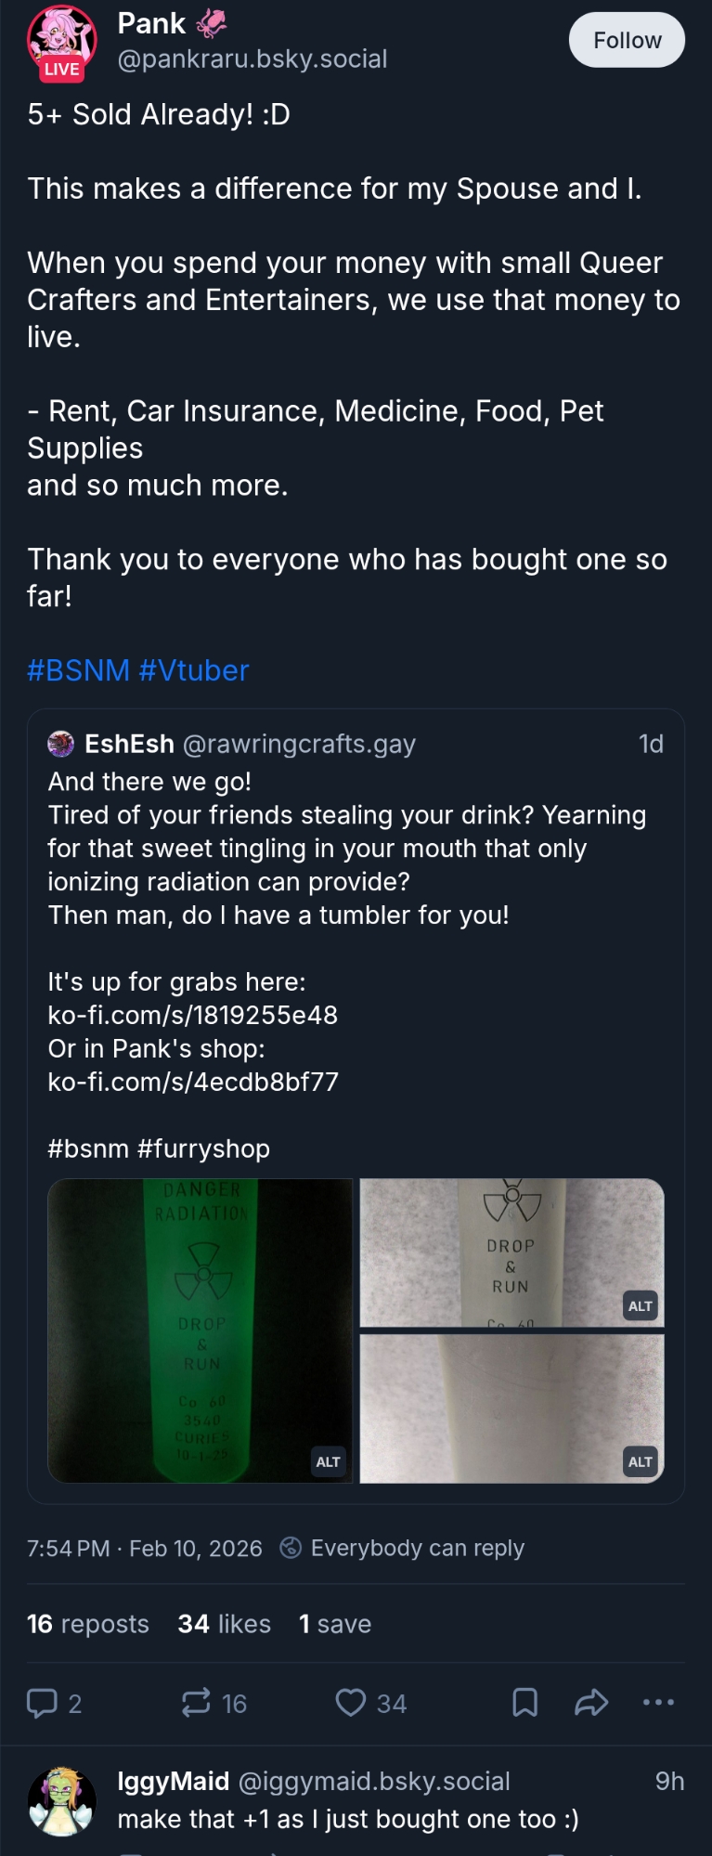Open EshEsh's quoted post avatar

[61, 744]
